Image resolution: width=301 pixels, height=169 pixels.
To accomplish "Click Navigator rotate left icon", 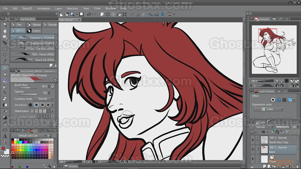I will coord(277,86).
